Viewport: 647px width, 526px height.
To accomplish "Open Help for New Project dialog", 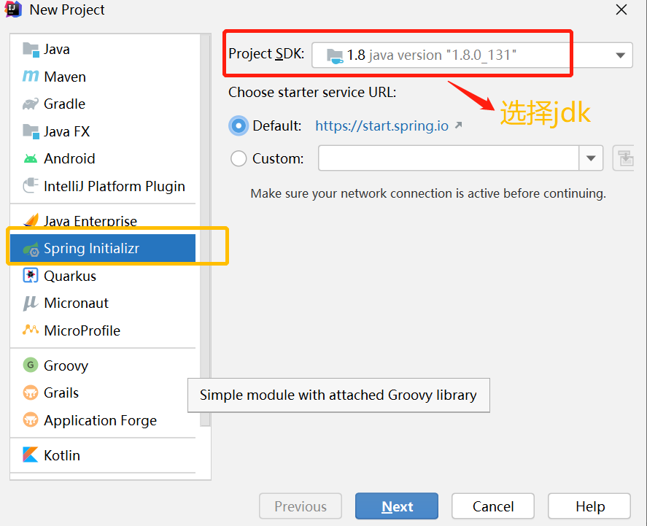I will coord(589,506).
